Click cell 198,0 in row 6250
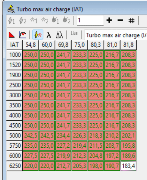147x180 pixels. point(96,166)
